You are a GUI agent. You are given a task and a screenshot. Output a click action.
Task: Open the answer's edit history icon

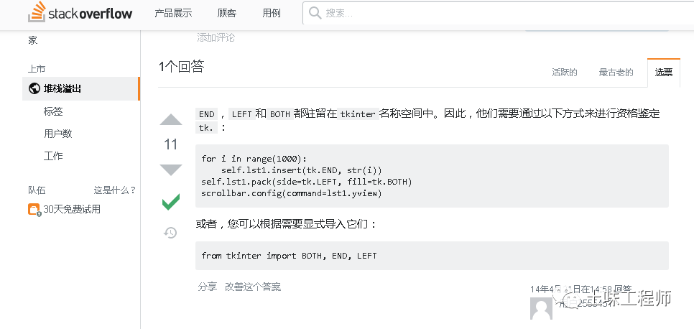pos(170,233)
